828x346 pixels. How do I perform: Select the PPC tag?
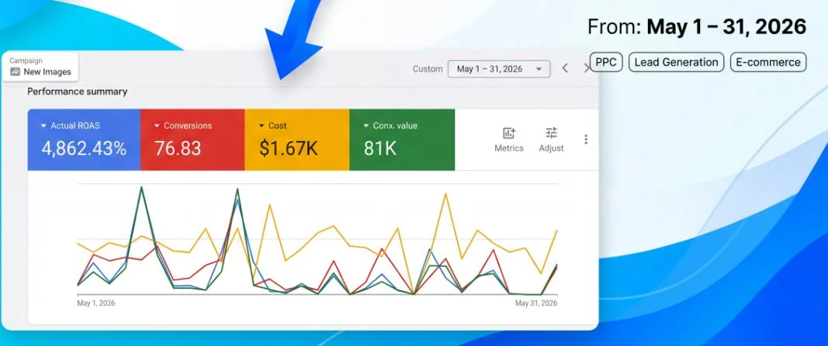tap(606, 62)
